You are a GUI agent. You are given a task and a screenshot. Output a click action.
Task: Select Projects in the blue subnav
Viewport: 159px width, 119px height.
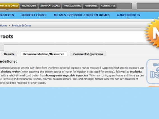(7, 15)
